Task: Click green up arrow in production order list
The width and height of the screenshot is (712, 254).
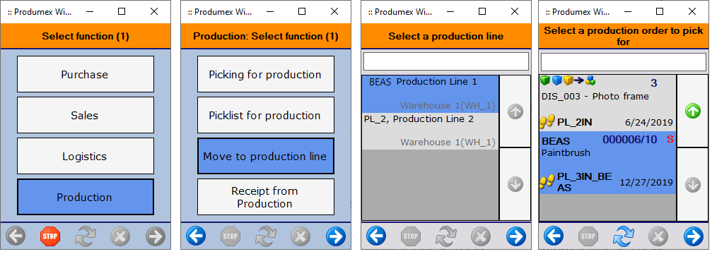Action: pos(692,111)
